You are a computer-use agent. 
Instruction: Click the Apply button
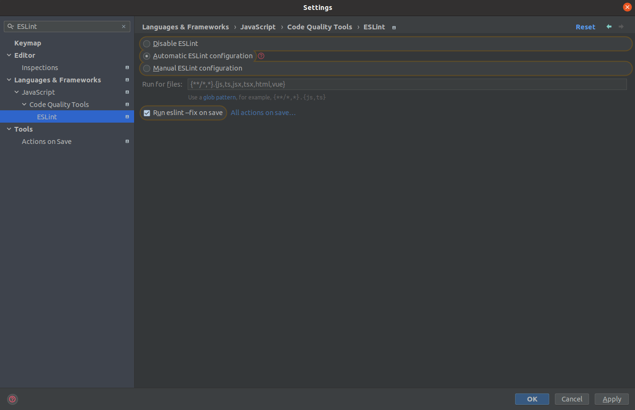(x=612, y=399)
